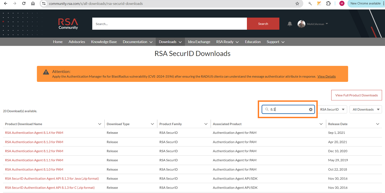The image size is (385, 193).
Task: Open the RSA SecurID product dropdown
Action: click(x=332, y=109)
